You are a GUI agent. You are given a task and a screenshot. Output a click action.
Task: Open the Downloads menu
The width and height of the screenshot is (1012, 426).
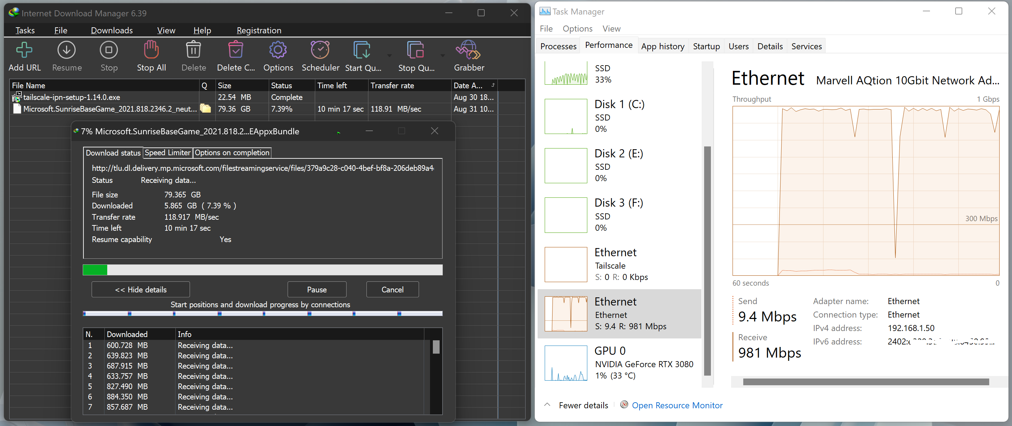[111, 30]
